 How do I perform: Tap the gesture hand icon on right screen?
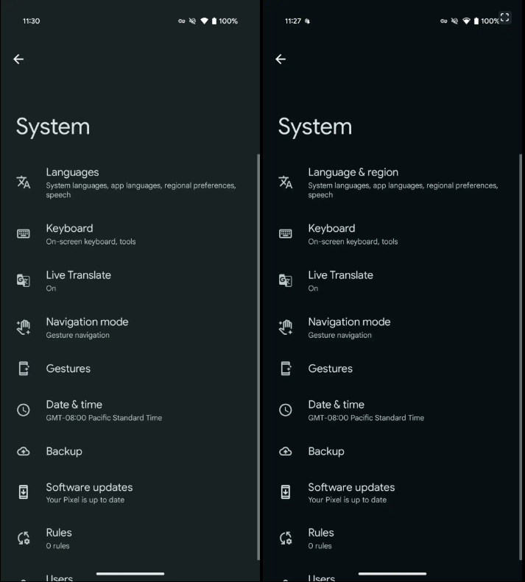pos(286,327)
